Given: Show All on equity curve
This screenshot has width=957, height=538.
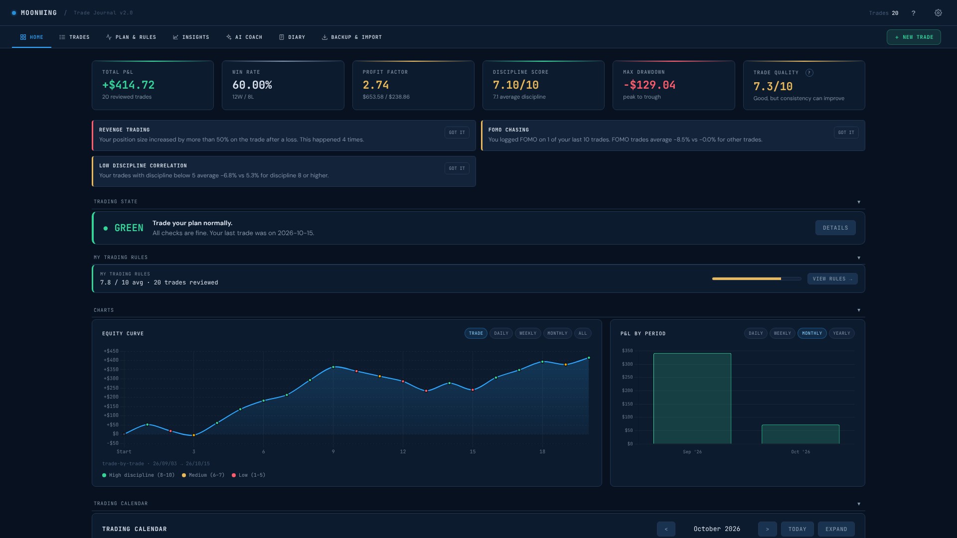Looking at the screenshot, I should [583, 333].
